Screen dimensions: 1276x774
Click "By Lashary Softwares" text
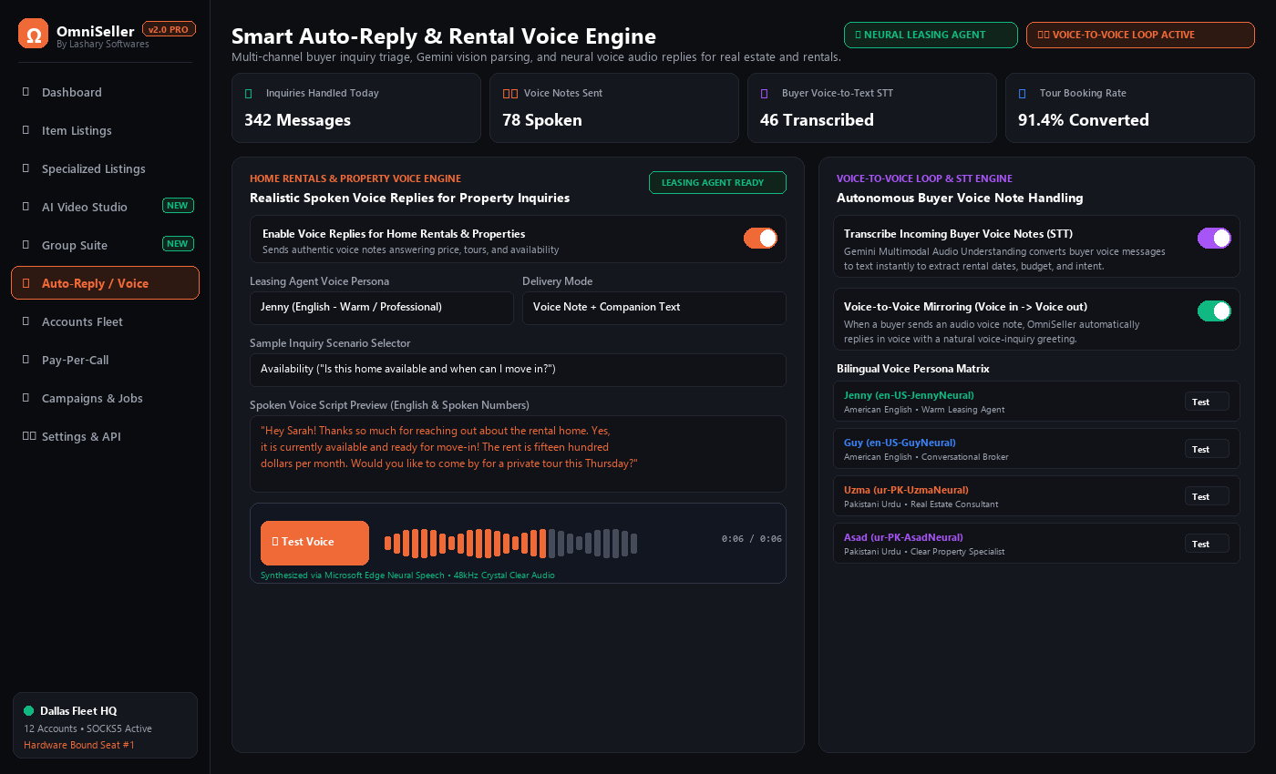pyautogui.click(x=102, y=44)
